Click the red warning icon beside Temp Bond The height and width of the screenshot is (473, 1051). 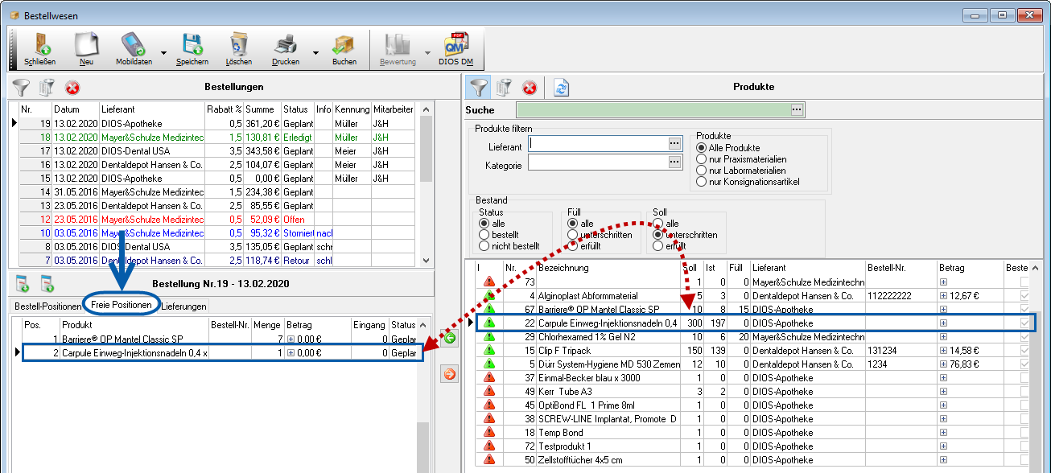(488, 433)
